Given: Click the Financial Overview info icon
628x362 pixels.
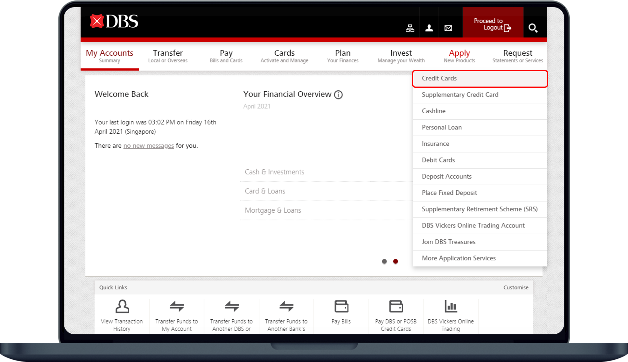Looking at the screenshot, I should pyautogui.click(x=338, y=95).
